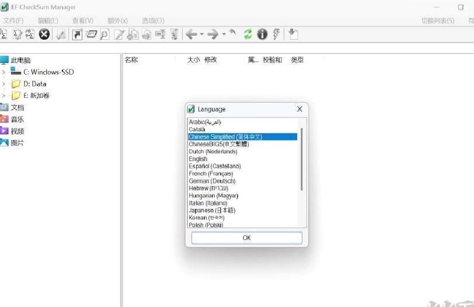Refresh with the green arrows icon
This screenshot has height=307, width=474.
tap(248, 34)
